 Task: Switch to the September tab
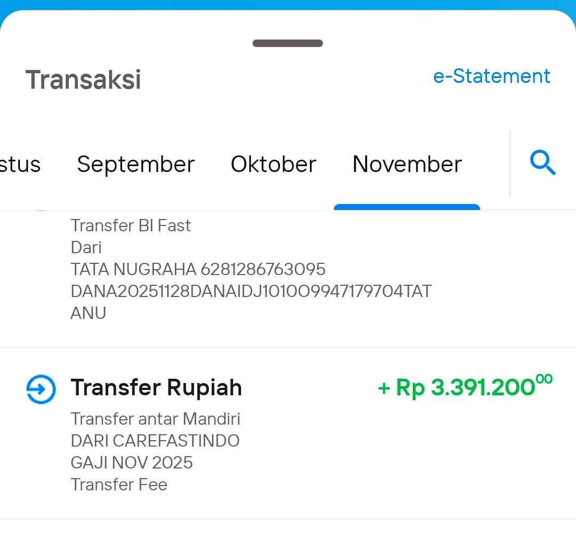click(135, 164)
